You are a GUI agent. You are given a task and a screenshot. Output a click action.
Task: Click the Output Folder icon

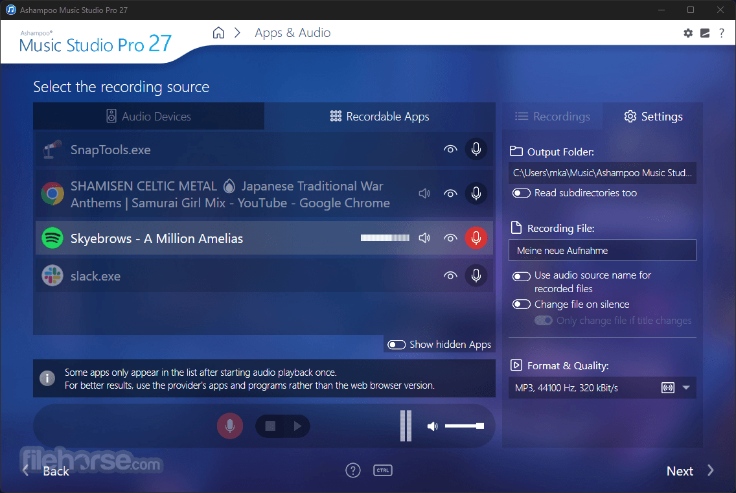tap(516, 151)
